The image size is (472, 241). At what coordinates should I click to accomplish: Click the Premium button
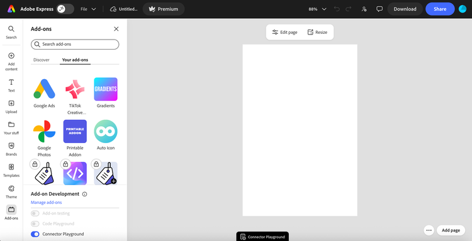164,9
